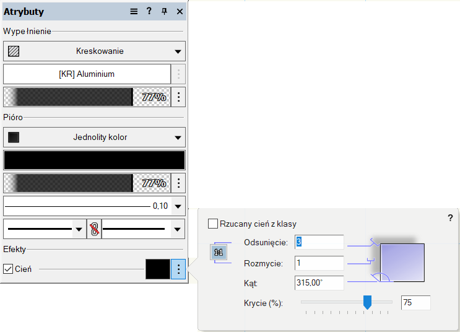
Task: Click the black pen color swatch
Action: click(94, 160)
